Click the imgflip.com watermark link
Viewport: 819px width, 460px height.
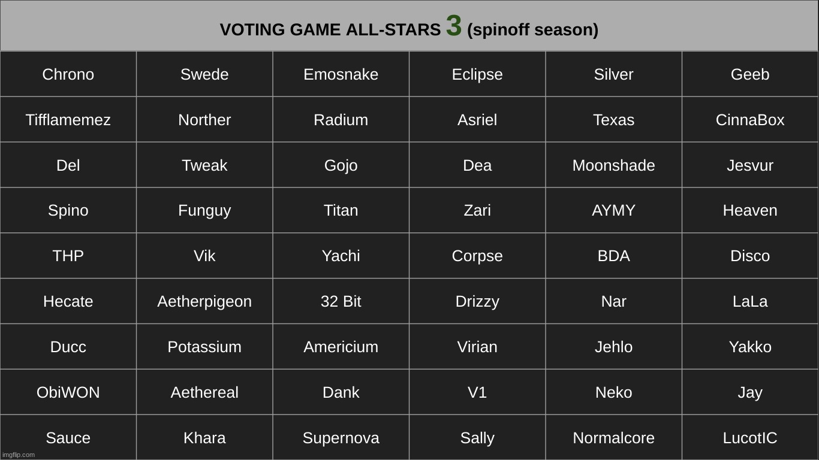[19, 455]
